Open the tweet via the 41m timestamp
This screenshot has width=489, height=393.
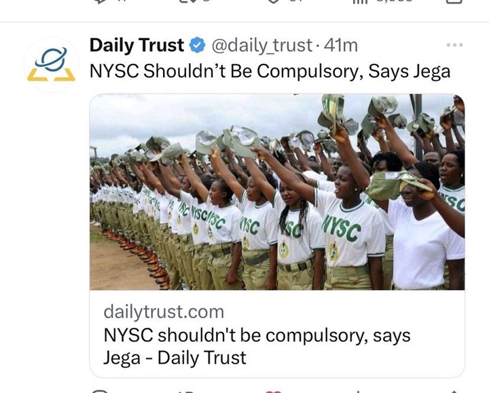(341, 45)
